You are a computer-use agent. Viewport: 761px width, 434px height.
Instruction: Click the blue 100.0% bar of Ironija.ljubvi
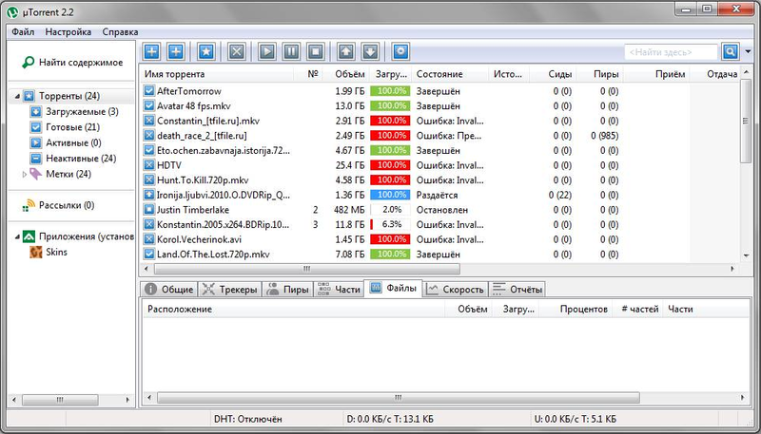click(x=390, y=195)
